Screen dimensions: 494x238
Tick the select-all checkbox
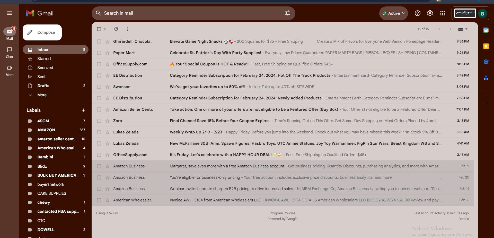pos(99,29)
